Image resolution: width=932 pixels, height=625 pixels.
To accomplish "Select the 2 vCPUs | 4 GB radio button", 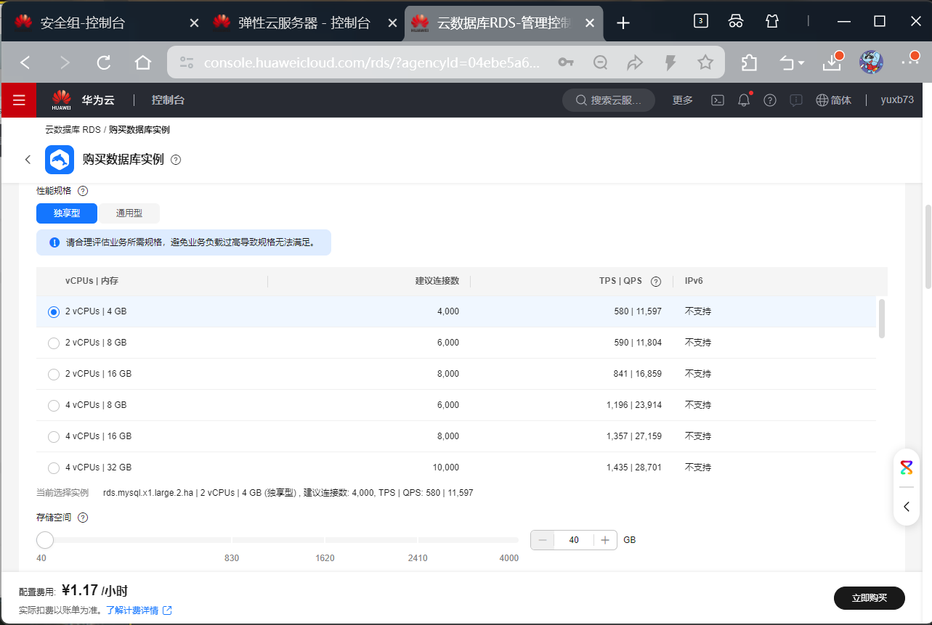I will coord(53,311).
